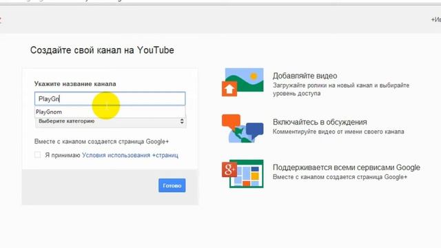The width and height of the screenshot is (441, 248).
Task: Click the 'Включайтесь в обсуждения' heading
Action: [320, 122]
